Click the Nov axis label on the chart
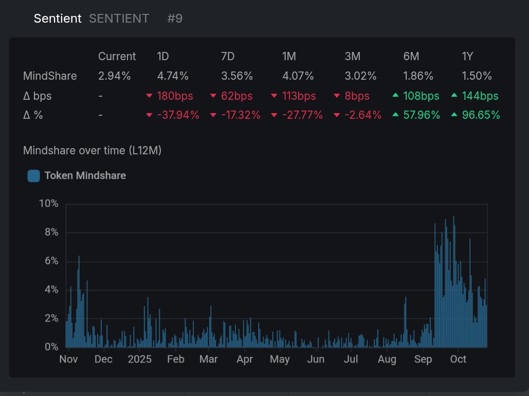The image size is (529, 396). pos(68,359)
